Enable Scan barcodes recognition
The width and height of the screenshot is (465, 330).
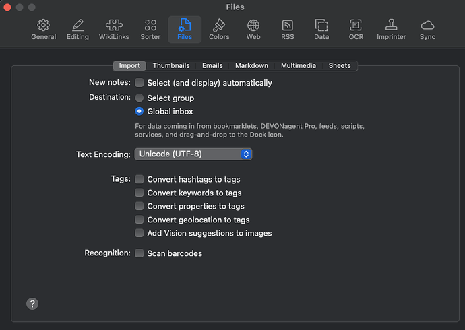(x=139, y=253)
